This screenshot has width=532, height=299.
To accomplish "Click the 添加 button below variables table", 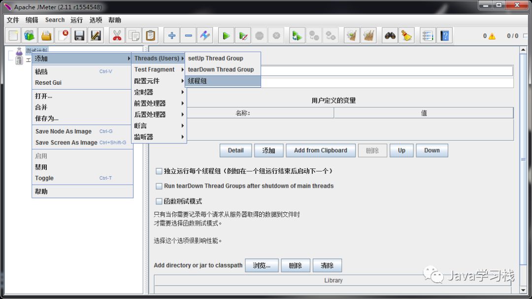I will [x=269, y=150].
